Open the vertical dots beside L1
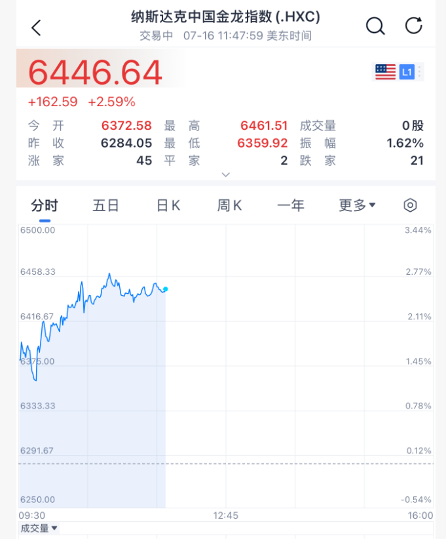Image resolution: width=446 pixels, height=539 pixels. (x=420, y=72)
